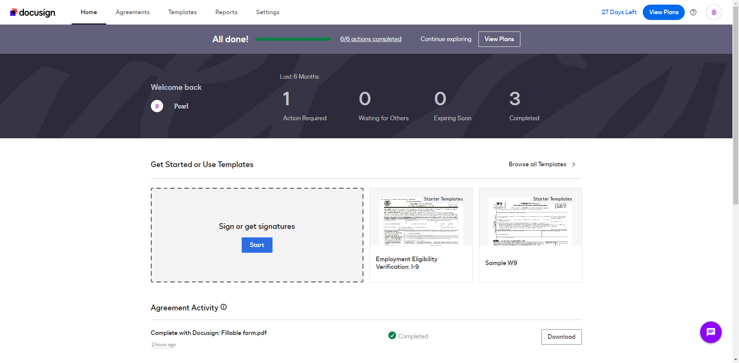Open the purple chat support bubble

(x=711, y=332)
